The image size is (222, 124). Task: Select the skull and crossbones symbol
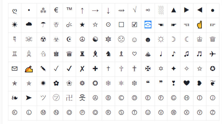[29, 39]
